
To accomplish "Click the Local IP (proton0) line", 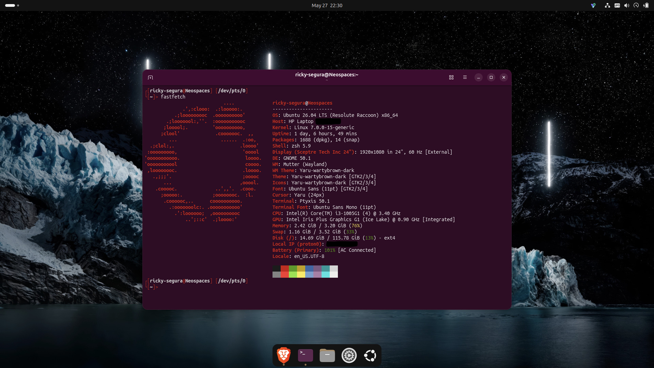I will coord(315,244).
